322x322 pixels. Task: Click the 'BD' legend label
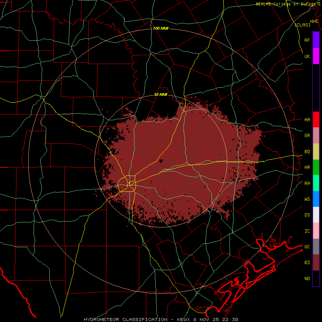tap(307, 152)
